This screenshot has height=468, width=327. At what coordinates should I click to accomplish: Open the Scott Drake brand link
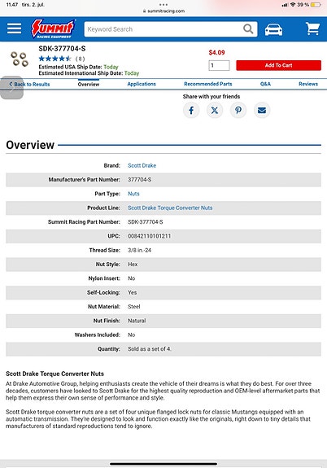point(142,165)
